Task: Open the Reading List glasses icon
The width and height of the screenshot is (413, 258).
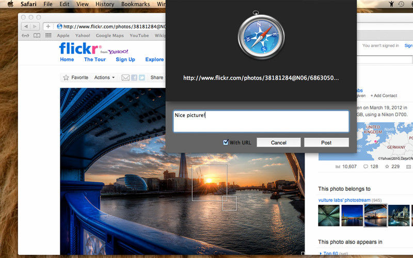Action: click(x=25, y=35)
